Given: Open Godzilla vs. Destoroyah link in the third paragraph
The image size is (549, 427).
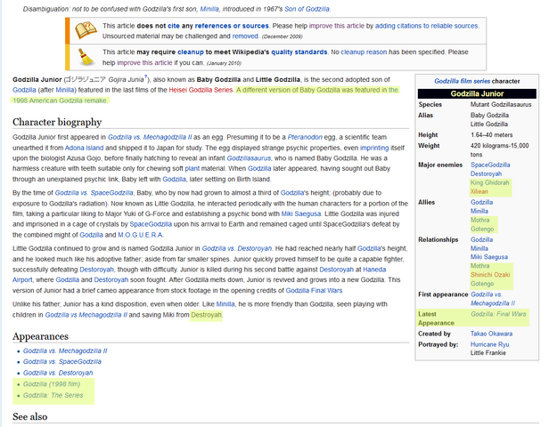Looking at the screenshot, I should tap(237, 248).
